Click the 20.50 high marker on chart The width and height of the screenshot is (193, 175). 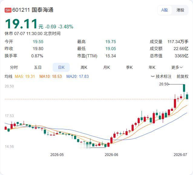(x=164, y=84)
